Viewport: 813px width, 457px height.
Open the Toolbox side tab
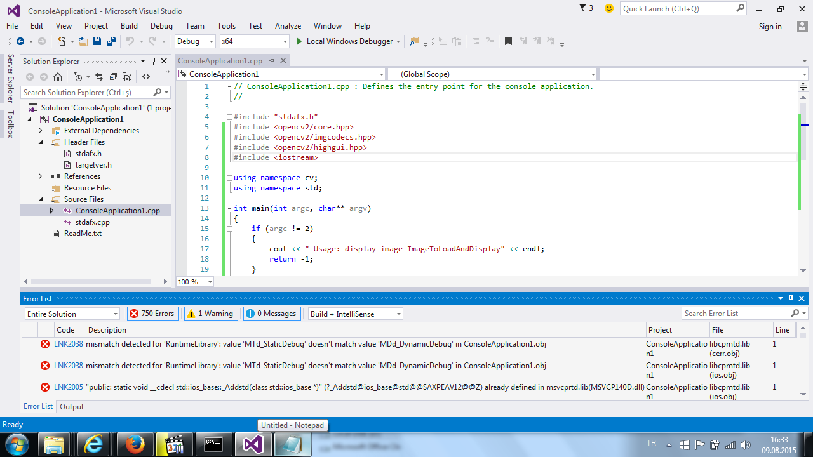click(x=10, y=124)
